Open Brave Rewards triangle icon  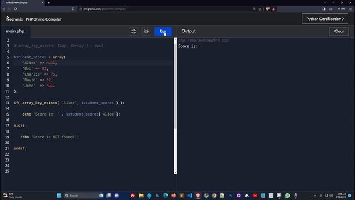point(273,9)
